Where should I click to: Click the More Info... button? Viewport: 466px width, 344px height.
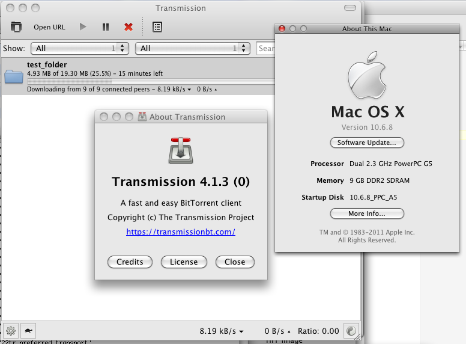point(367,213)
